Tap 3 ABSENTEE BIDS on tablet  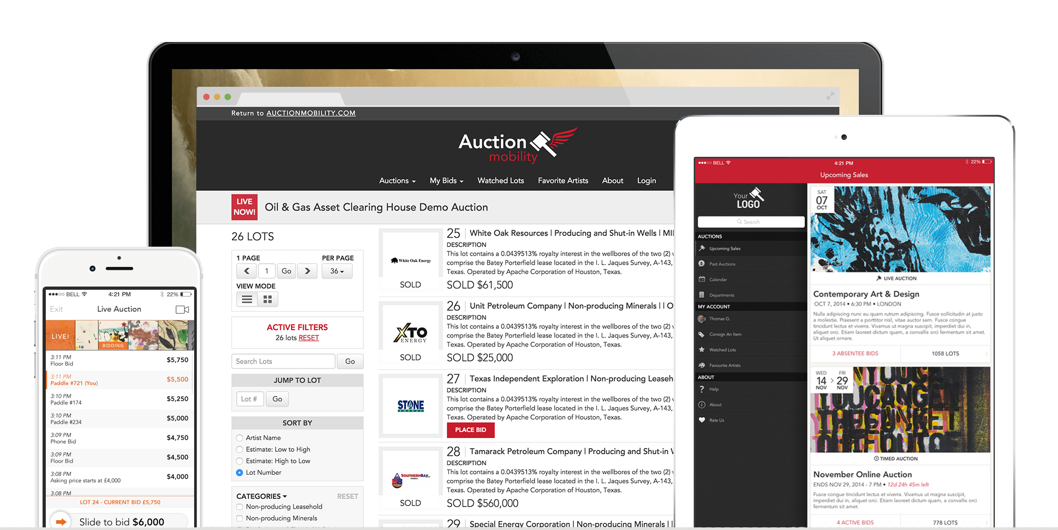point(855,354)
